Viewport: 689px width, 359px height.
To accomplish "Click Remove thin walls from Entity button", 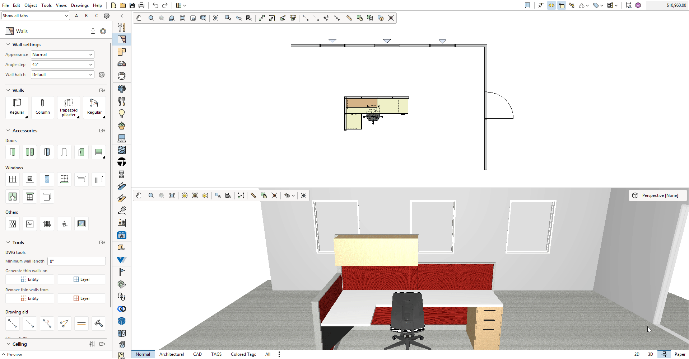I will pyautogui.click(x=30, y=298).
